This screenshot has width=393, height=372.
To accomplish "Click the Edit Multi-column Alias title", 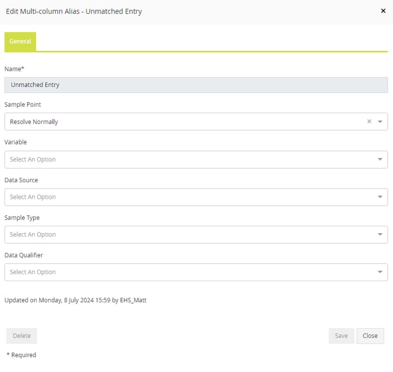I will coord(74,11).
